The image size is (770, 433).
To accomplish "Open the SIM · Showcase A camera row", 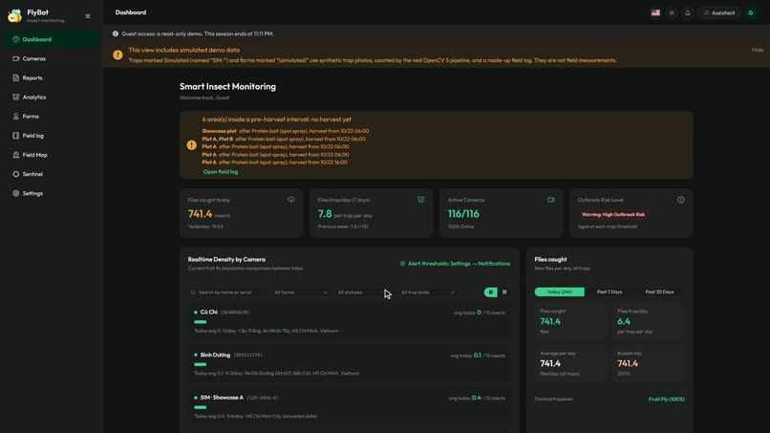I will 350,407.
